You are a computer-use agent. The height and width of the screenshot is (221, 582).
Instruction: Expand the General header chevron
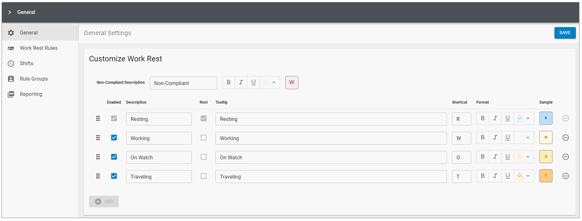coord(10,12)
